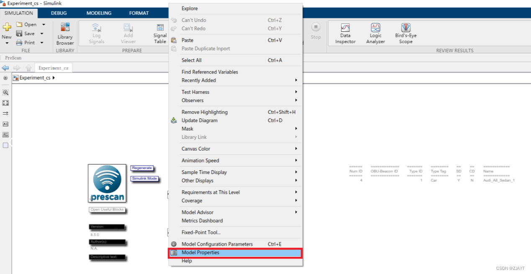
Task: Click the Open Useful Blocks button
Action: coord(107,210)
